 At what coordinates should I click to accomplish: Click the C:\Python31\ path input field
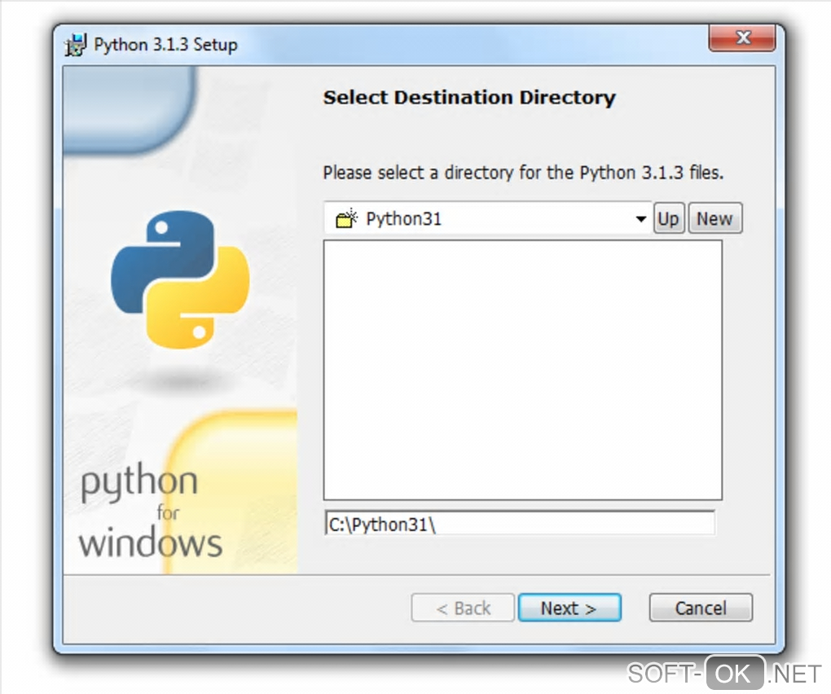(520, 524)
